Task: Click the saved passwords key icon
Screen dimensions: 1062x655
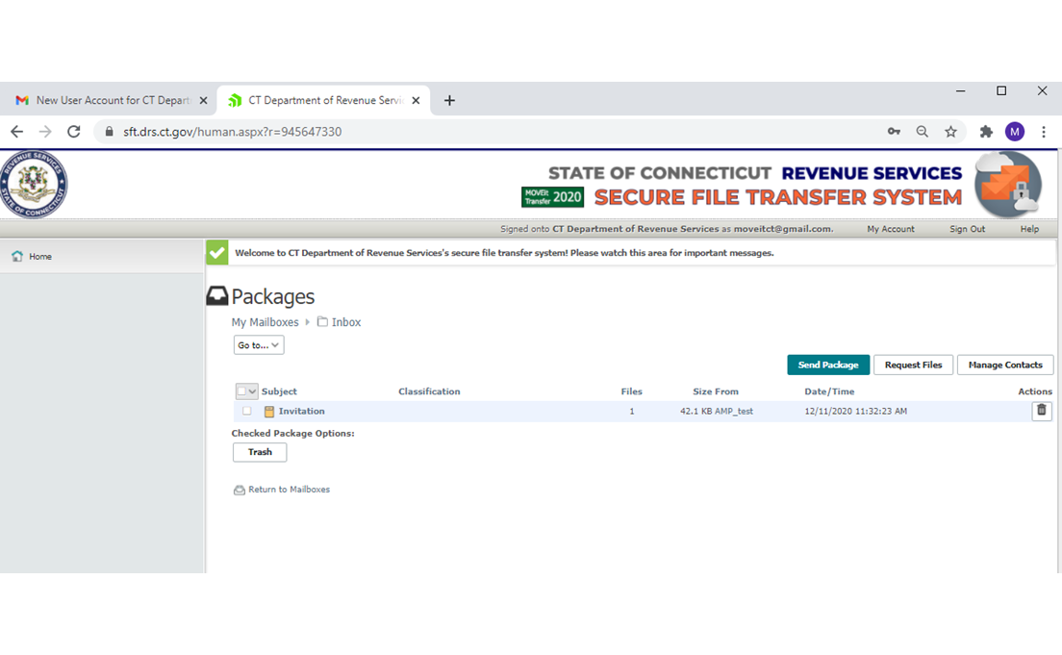Action: pos(894,132)
